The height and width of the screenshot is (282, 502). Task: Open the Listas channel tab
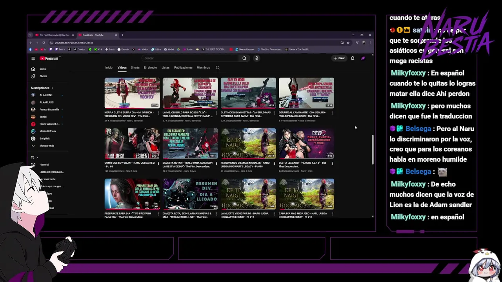coord(166,68)
